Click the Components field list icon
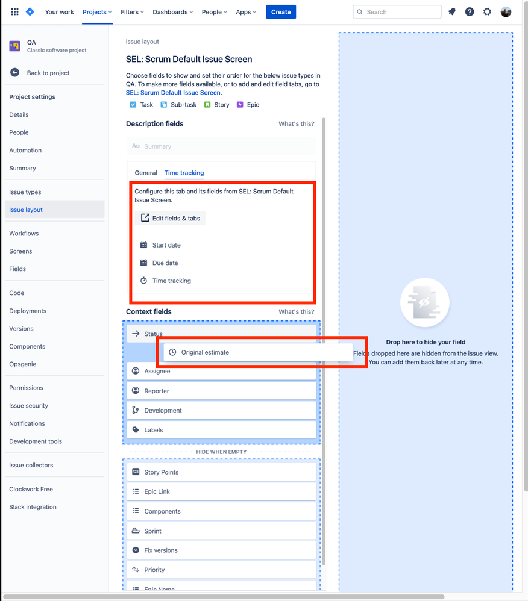528x601 pixels. point(136,511)
